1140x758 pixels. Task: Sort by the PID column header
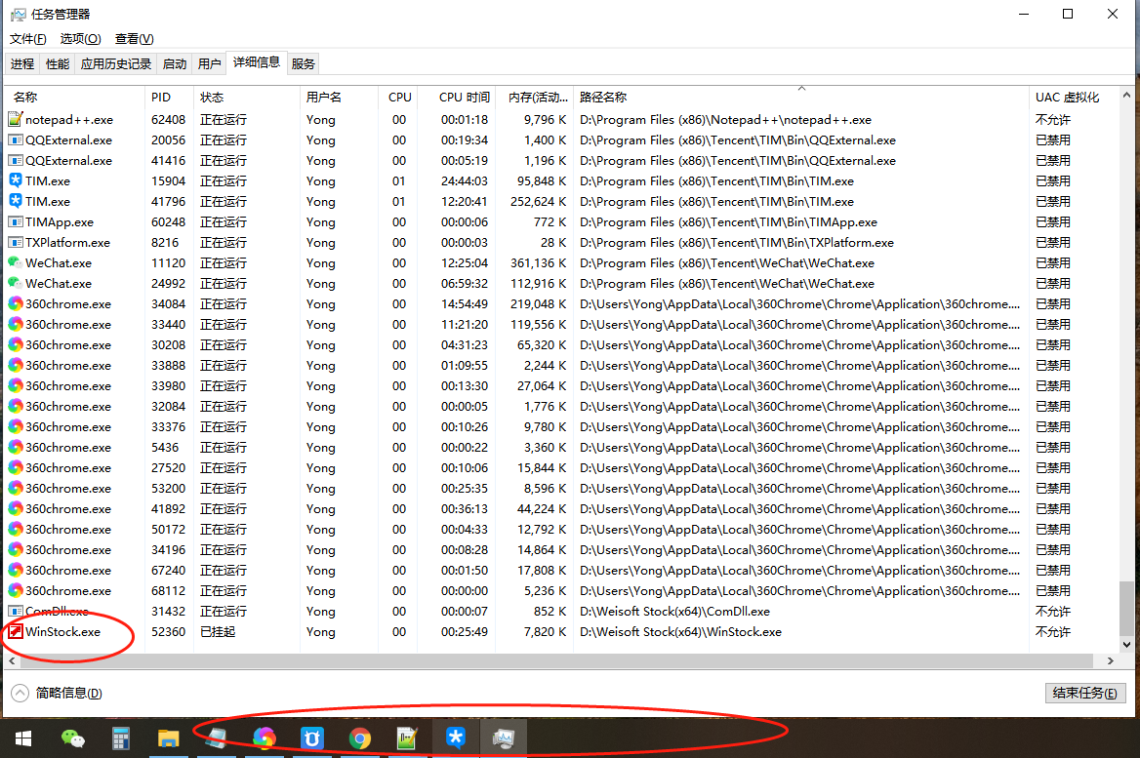coord(169,97)
